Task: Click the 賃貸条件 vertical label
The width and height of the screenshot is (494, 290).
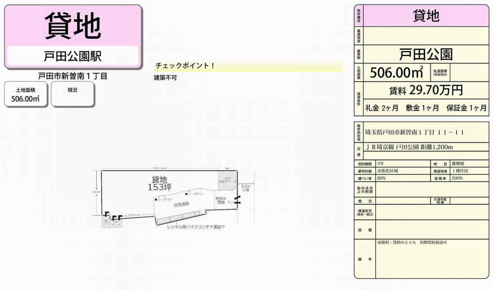Action: pos(358,99)
